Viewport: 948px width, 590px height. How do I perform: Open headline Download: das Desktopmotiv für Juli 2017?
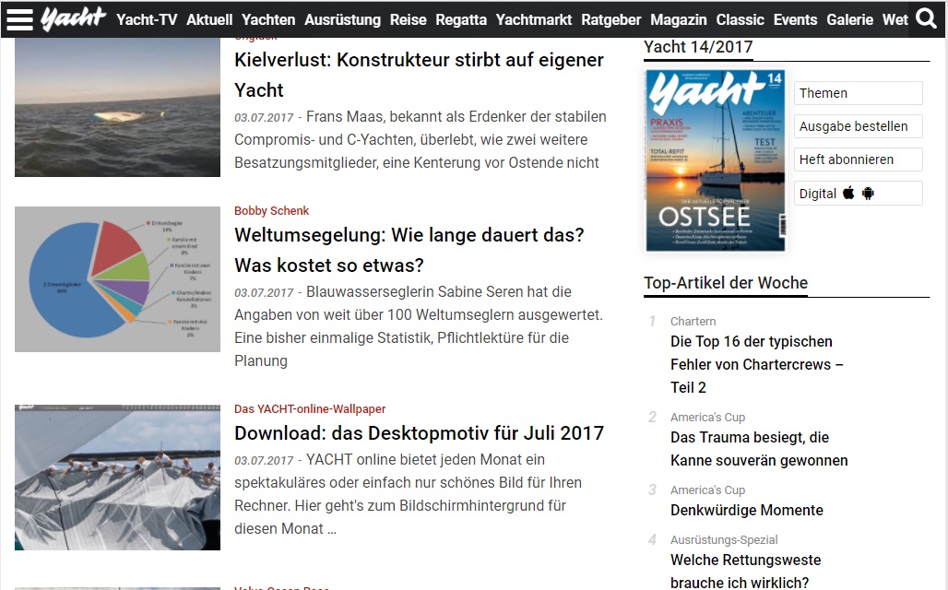pyautogui.click(x=419, y=433)
